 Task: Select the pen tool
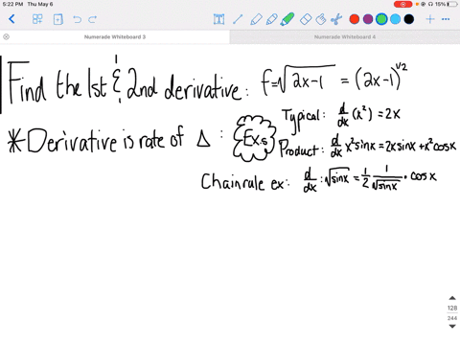[271, 19]
